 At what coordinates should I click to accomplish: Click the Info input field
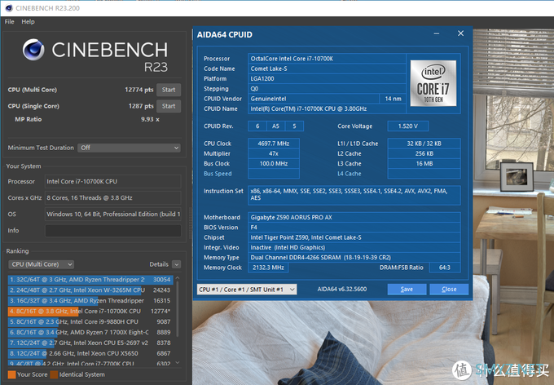coord(113,230)
